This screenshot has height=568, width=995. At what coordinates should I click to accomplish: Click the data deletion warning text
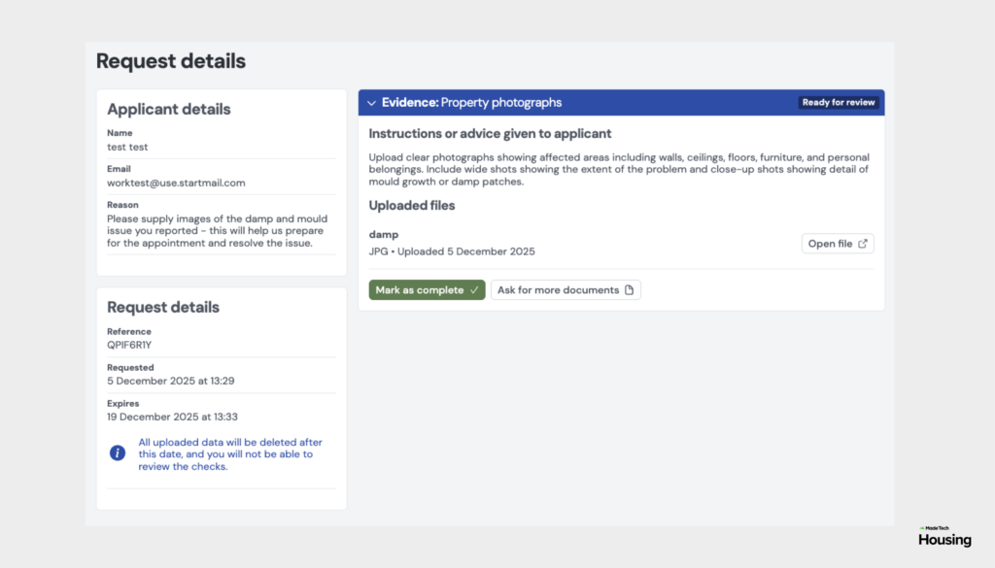click(x=230, y=453)
